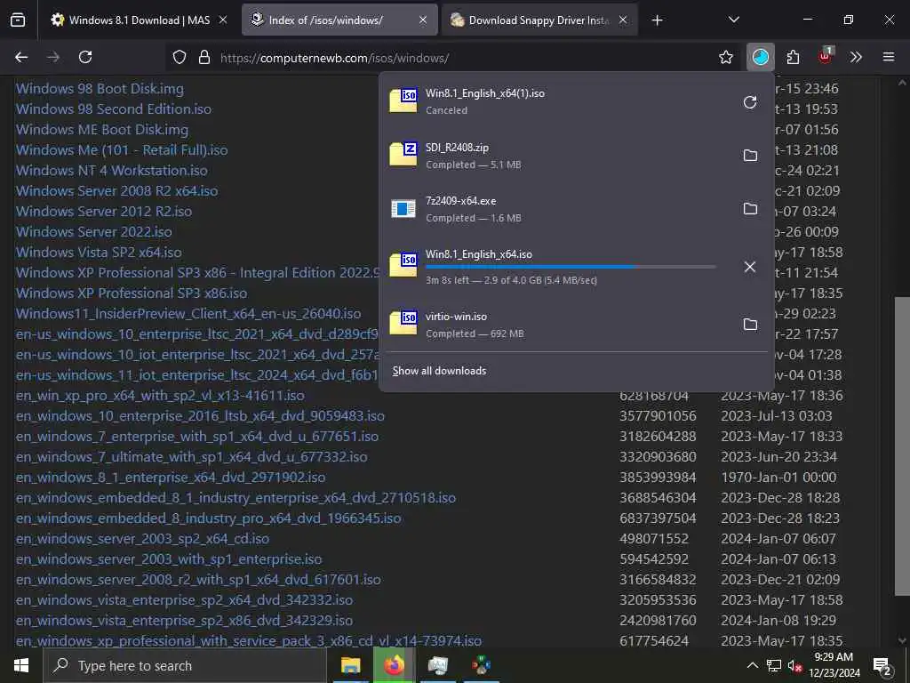This screenshot has width=910, height=683.
Task: Open Windows 98 Boot Disk.img link
Action: (100, 89)
